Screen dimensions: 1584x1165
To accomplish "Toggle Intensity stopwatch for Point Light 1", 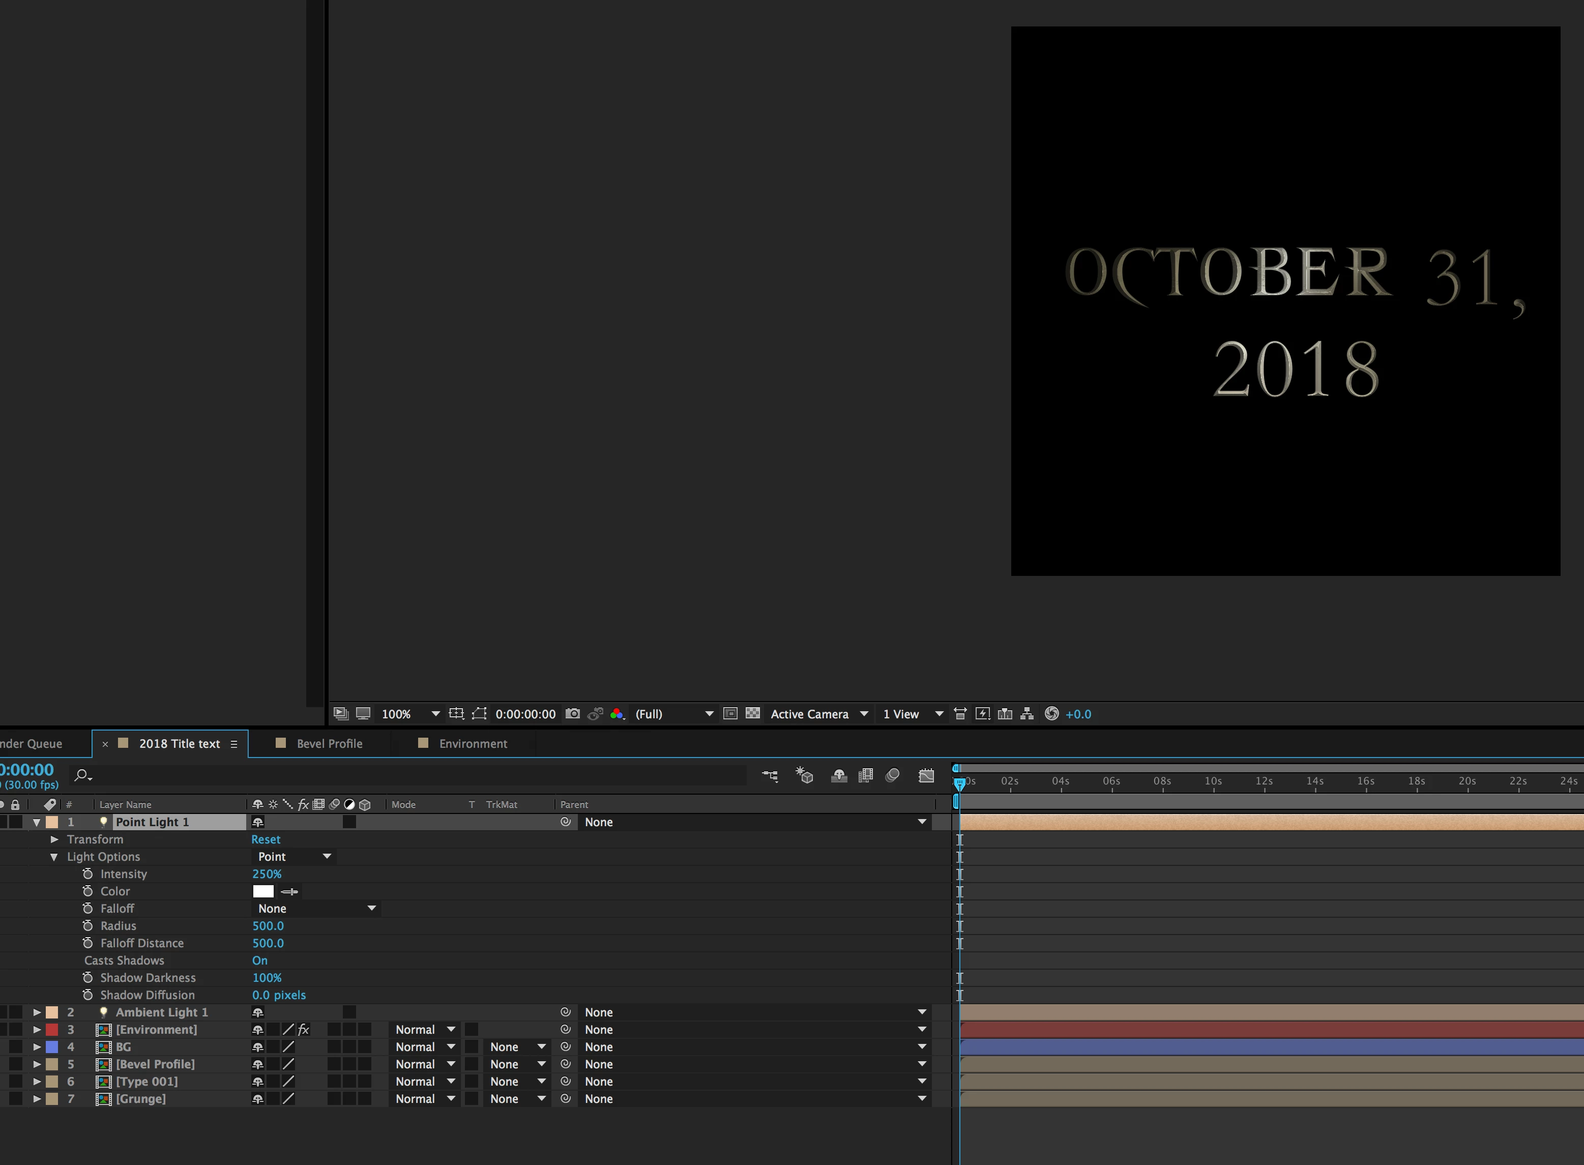I will pyautogui.click(x=87, y=874).
